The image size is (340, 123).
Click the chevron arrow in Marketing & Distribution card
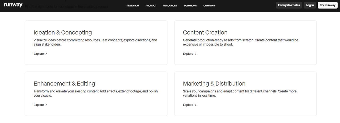point(196,105)
